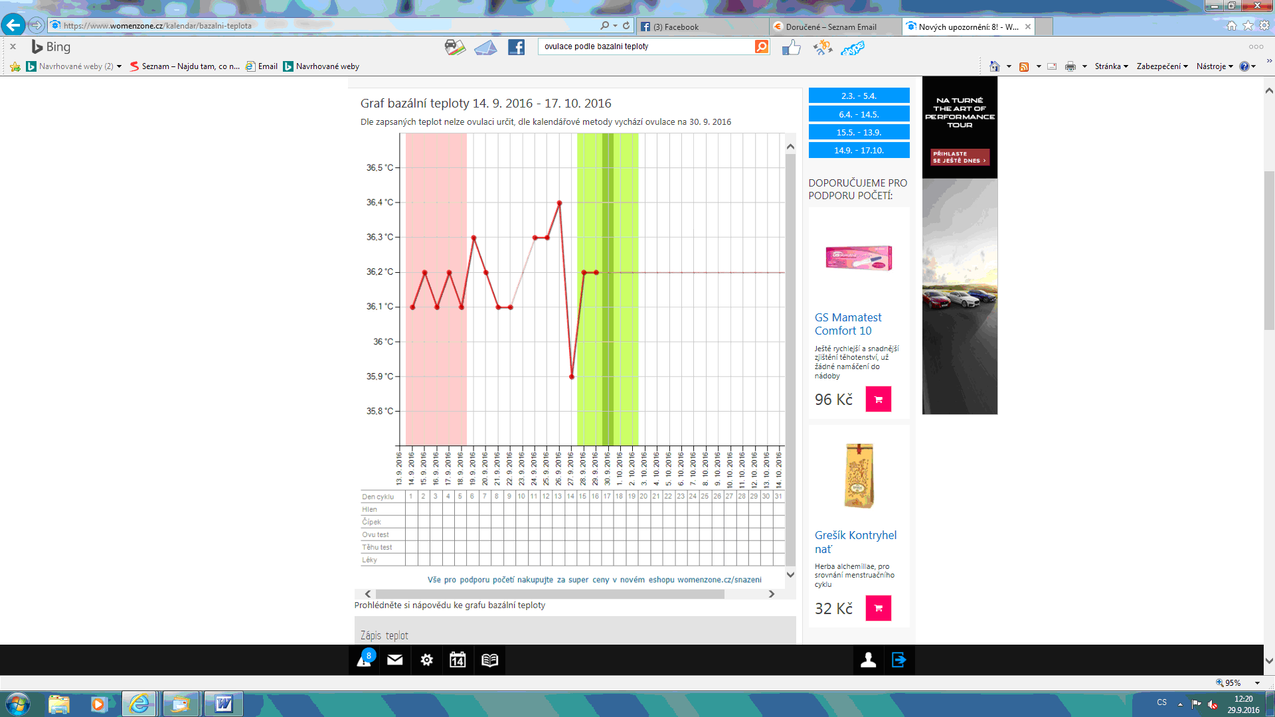Expand the Zabezpečení menu dropdown
Image resolution: width=1275 pixels, height=717 pixels.
(1161, 66)
